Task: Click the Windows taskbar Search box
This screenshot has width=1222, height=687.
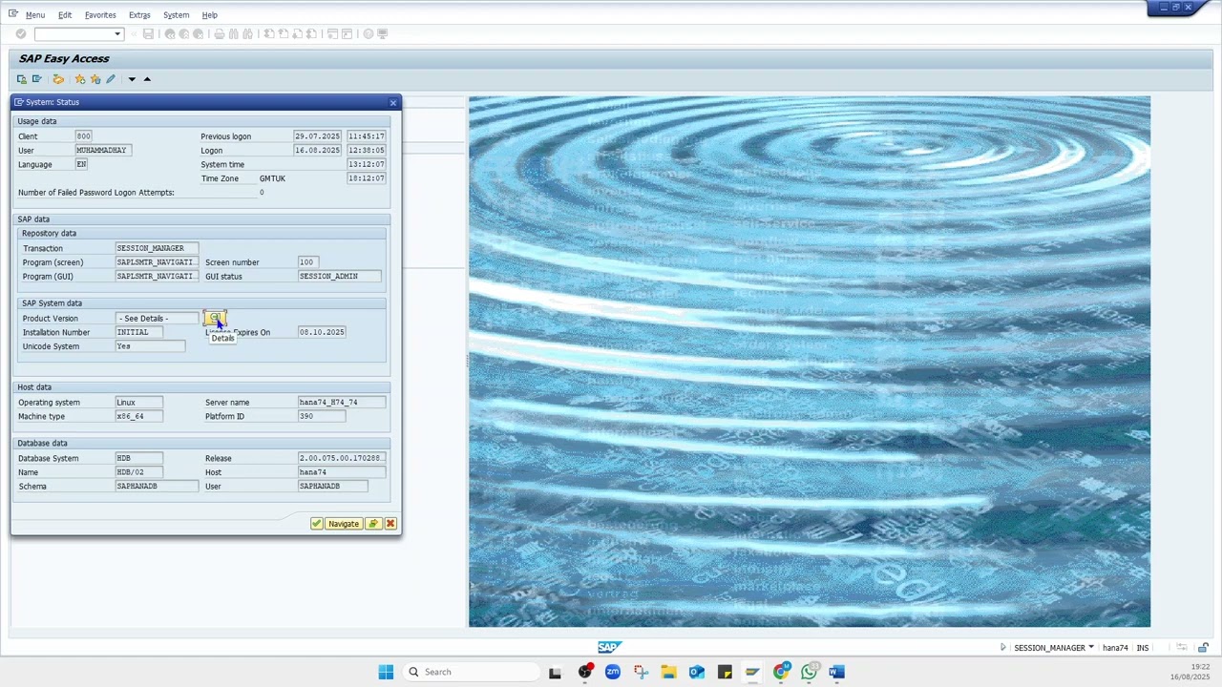Action: [472, 672]
